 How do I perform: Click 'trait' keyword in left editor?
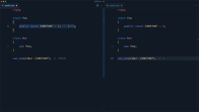pos(17,18)
